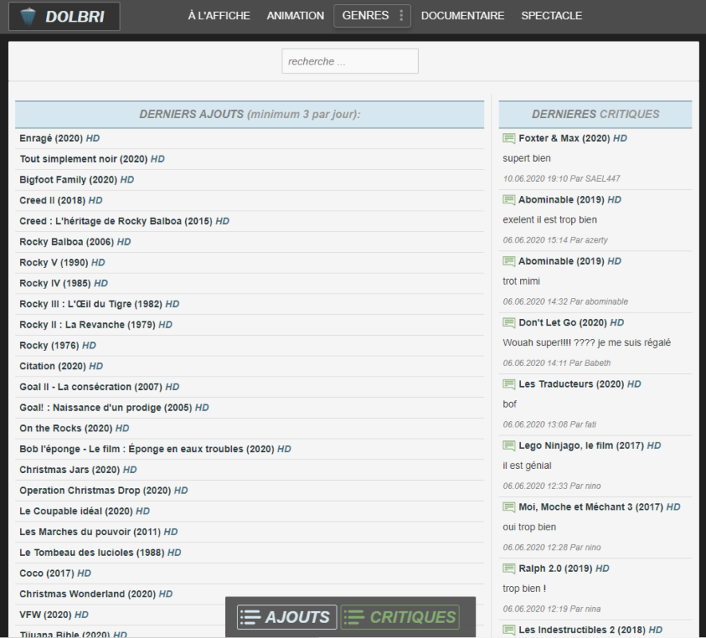Click the recherche search field

(x=350, y=61)
